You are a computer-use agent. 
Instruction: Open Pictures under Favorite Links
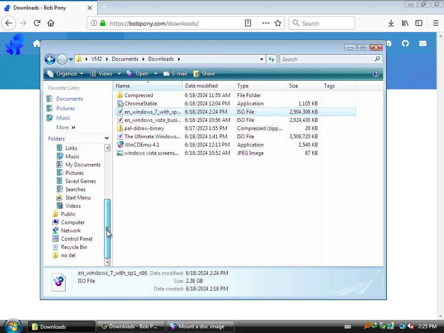[65, 108]
